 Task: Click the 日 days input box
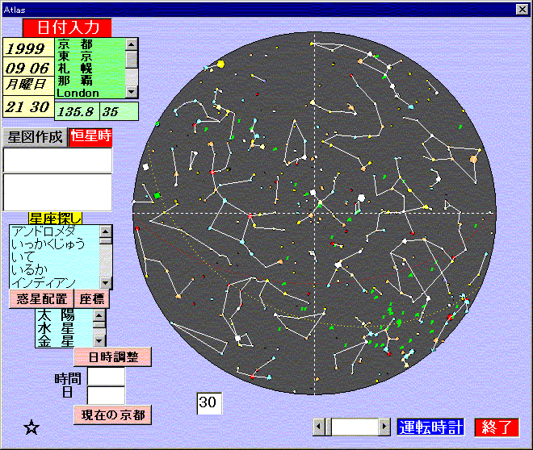point(106,395)
